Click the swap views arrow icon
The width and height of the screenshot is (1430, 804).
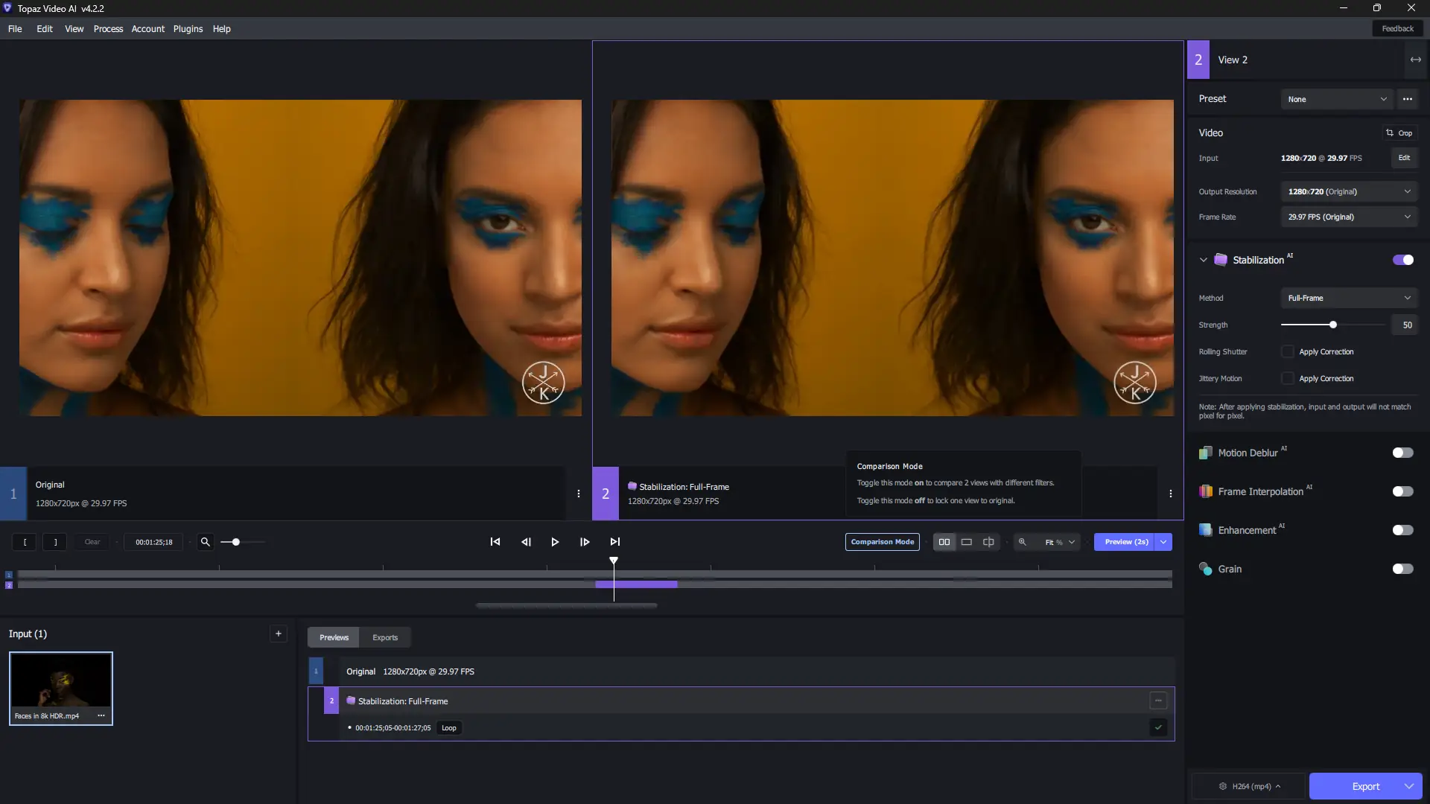tap(1415, 60)
